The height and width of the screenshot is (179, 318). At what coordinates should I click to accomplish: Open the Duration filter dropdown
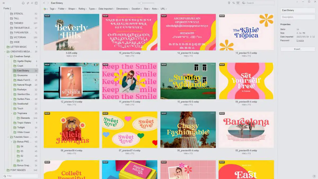pyautogui.click(x=137, y=9)
